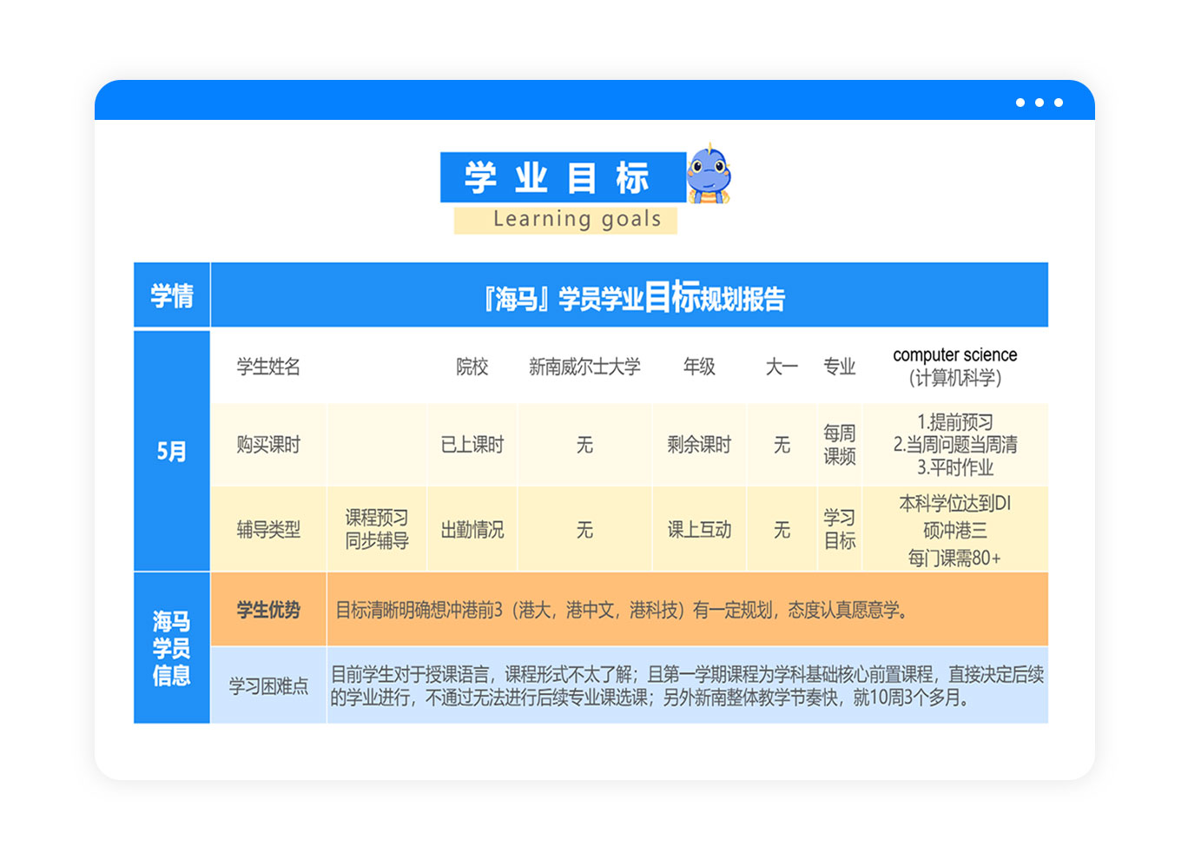Click the 已上课时 label cell

coord(472,445)
